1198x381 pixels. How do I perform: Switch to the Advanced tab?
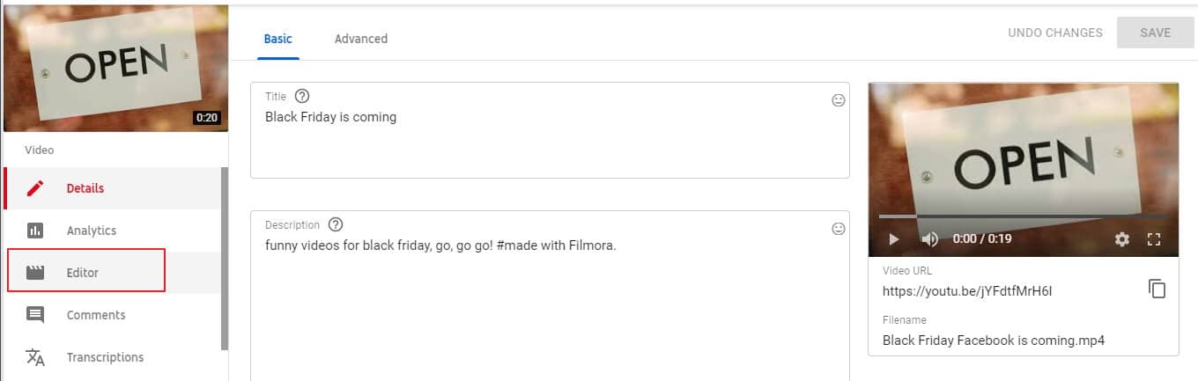tap(361, 39)
